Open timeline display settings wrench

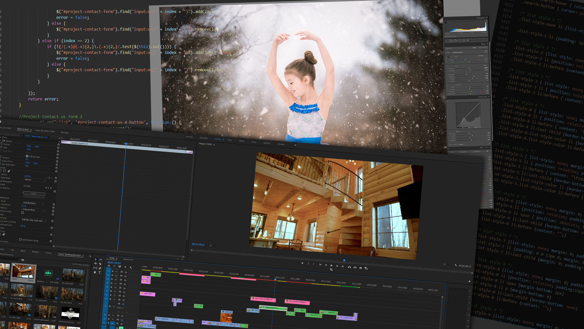[130, 267]
